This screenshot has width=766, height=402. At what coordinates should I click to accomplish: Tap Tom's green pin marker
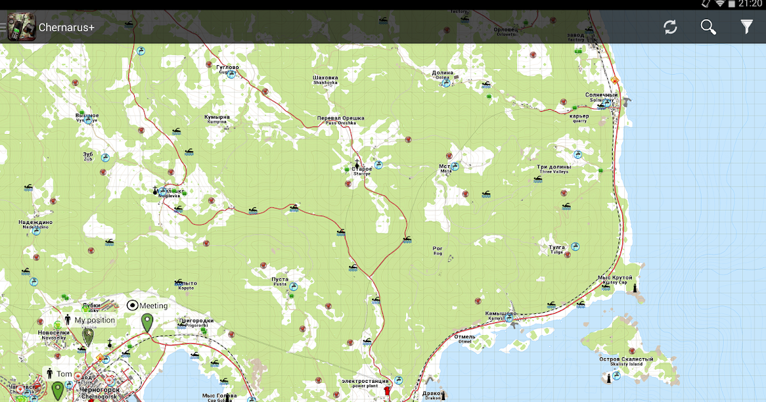[x=58, y=391]
